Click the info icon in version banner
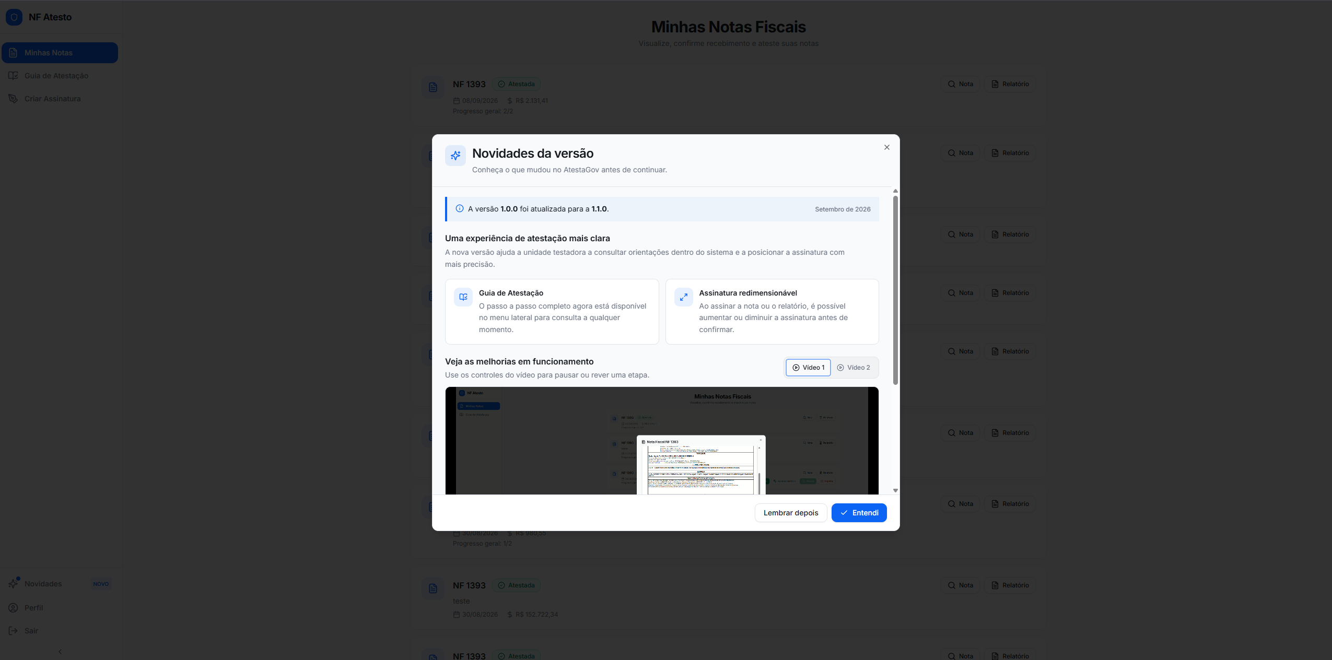This screenshot has width=1332, height=660. 460,208
